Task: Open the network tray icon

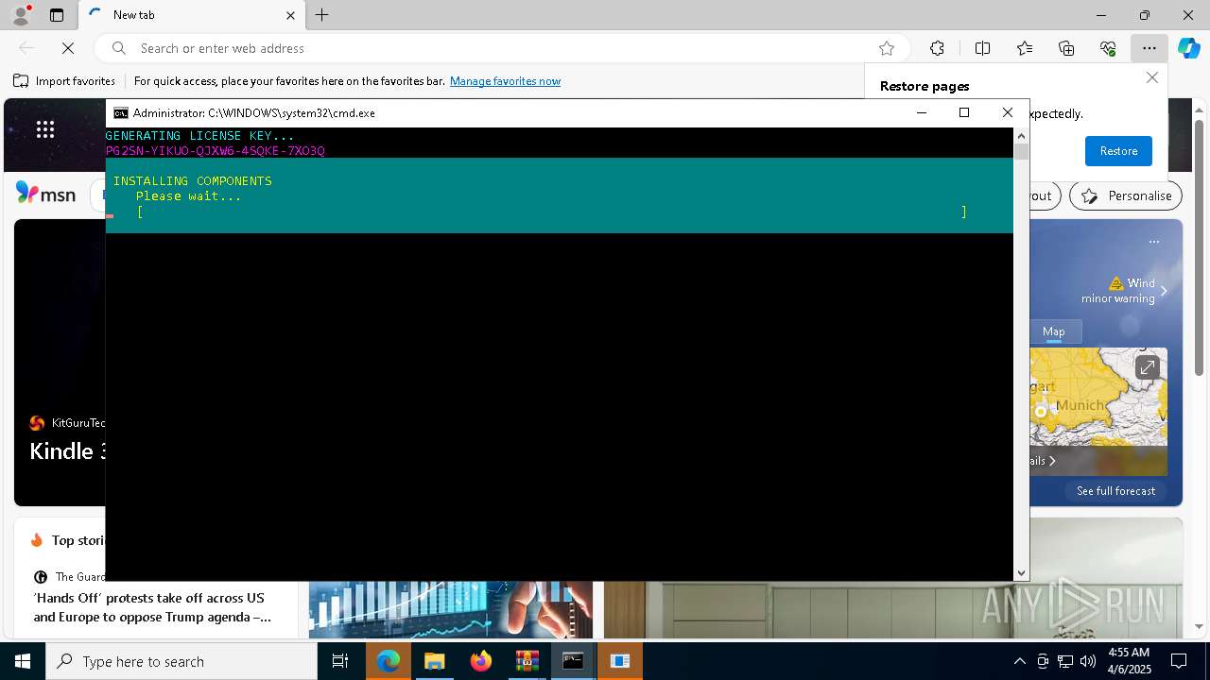Action: 1064,661
